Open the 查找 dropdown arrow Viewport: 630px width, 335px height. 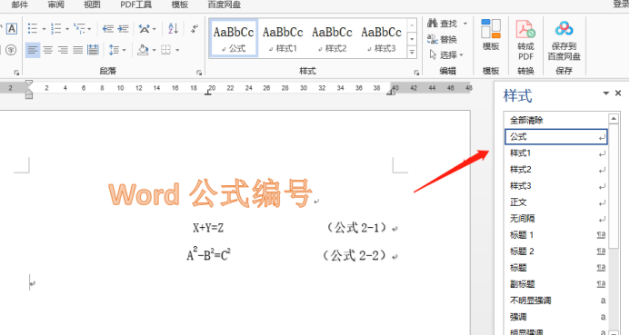[x=465, y=24]
